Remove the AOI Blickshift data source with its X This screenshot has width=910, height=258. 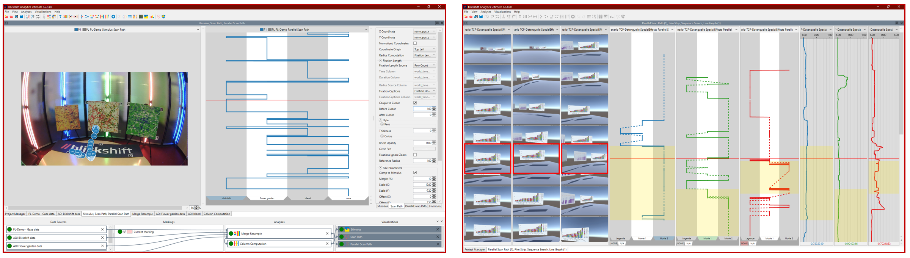coord(102,238)
